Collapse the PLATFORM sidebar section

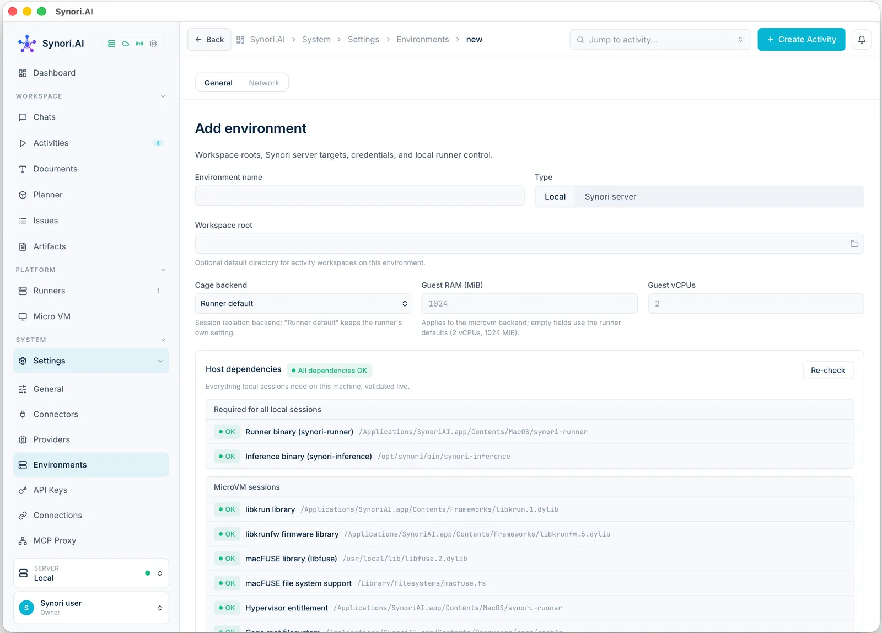163,270
